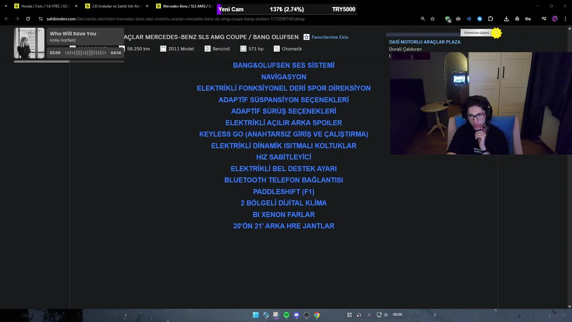Click the blue sound waves extension icon
This screenshot has width=572, height=322.
tap(469, 19)
